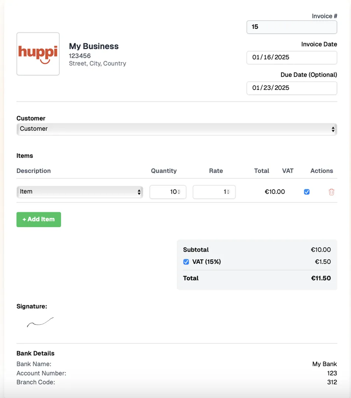Click the business address text
Screen dimensions: 351x398
pos(98,63)
